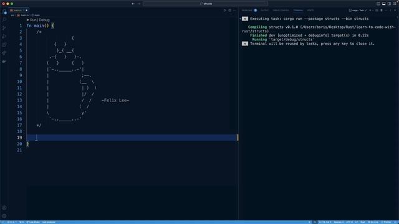
Task: Switch to the Debug Console tab
Action: coord(281,11)
